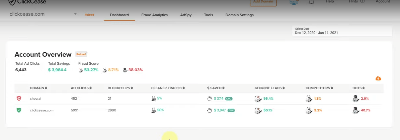Click the piggy bank icon beside $ 3,947
The width and height of the screenshot is (400, 140).
210,110
